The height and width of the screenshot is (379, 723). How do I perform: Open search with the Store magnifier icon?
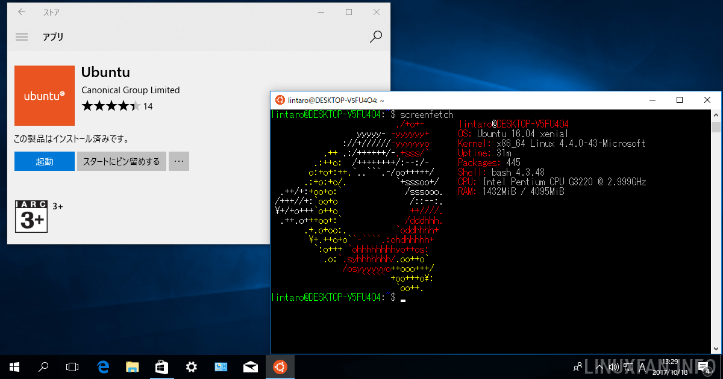(375, 37)
